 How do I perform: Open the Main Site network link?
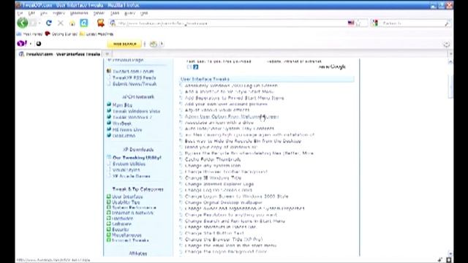(x=122, y=105)
